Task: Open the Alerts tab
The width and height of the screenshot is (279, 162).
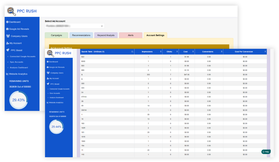Action: (131, 35)
